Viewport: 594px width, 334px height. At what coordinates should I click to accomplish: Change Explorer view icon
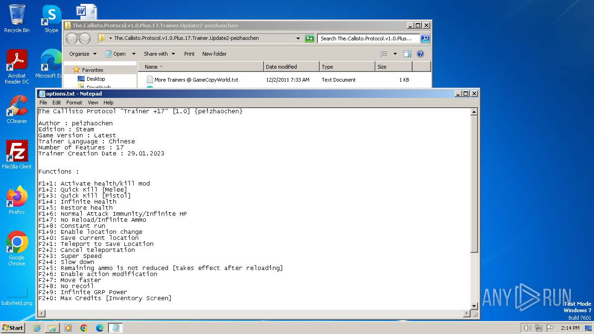(x=384, y=54)
